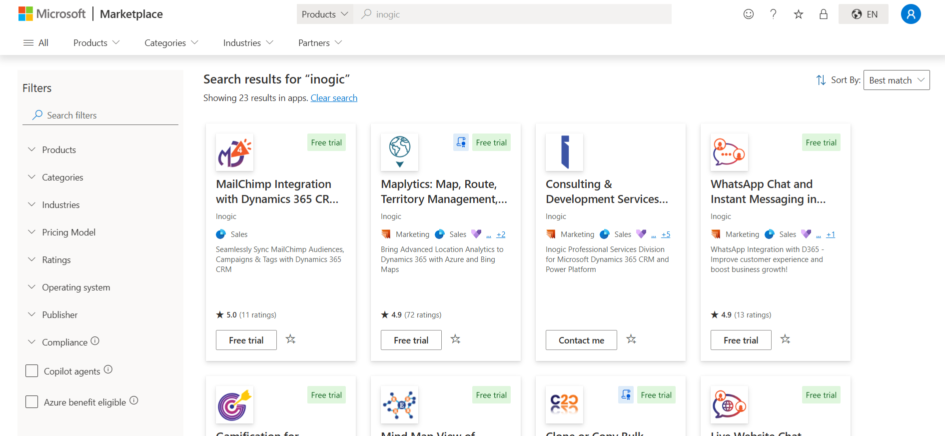Expand the Compliance filter section

(57, 342)
